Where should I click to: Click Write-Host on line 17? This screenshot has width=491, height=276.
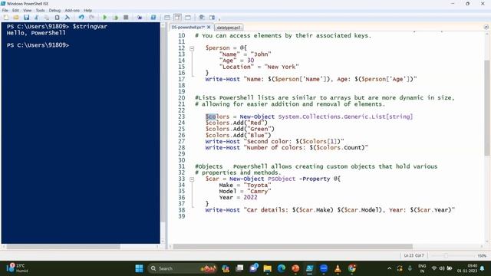click(222, 79)
